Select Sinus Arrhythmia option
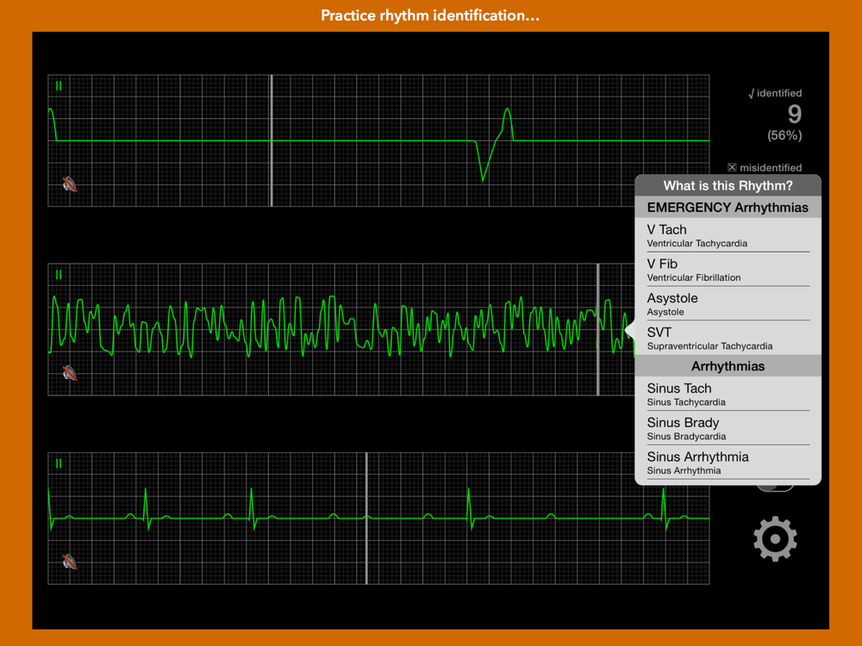This screenshot has height=646, width=862. coord(728,463)
